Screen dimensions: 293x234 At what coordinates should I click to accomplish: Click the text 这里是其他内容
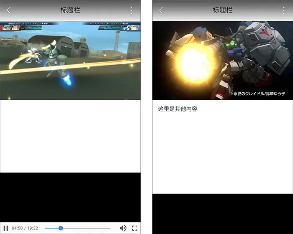click(x=177, y=109)
